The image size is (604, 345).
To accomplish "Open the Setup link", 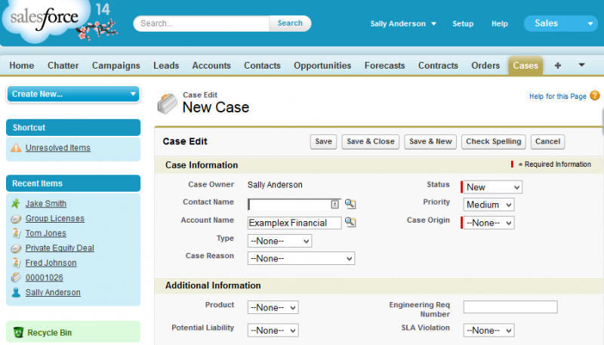I will tap(463, 23).
